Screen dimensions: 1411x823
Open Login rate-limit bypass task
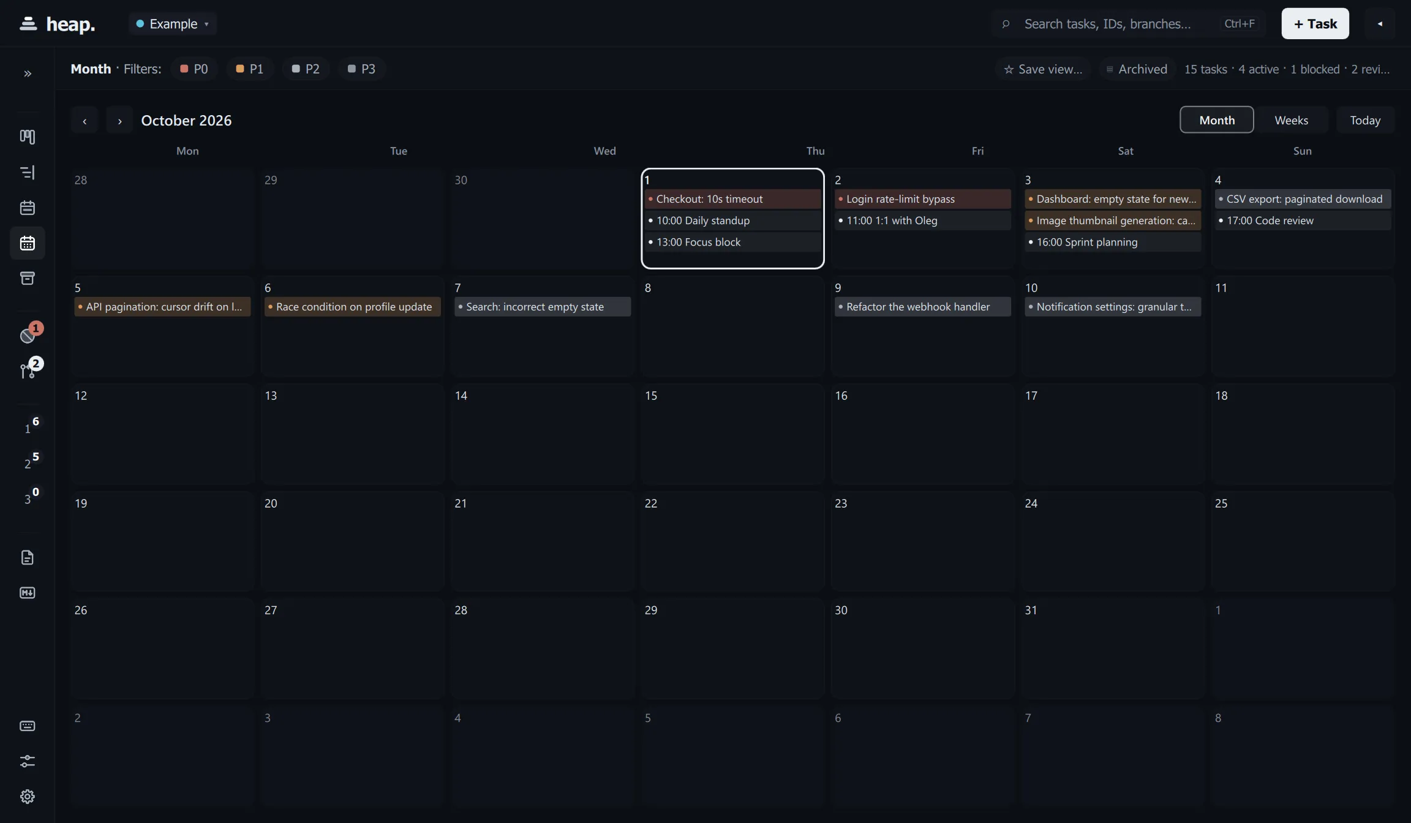point(922,199)
